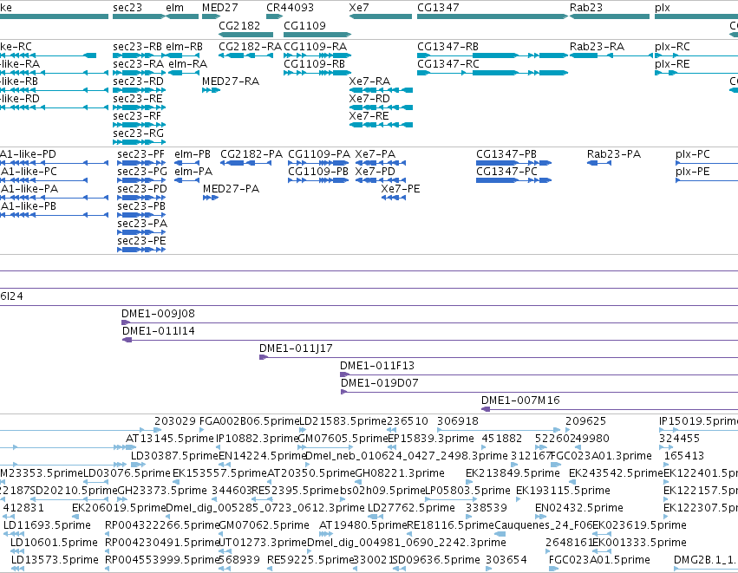The width and height of the screenshot is (738, 573).
Task: Click BAC clone DME1-007M16
Action: (x=610, y=409)
